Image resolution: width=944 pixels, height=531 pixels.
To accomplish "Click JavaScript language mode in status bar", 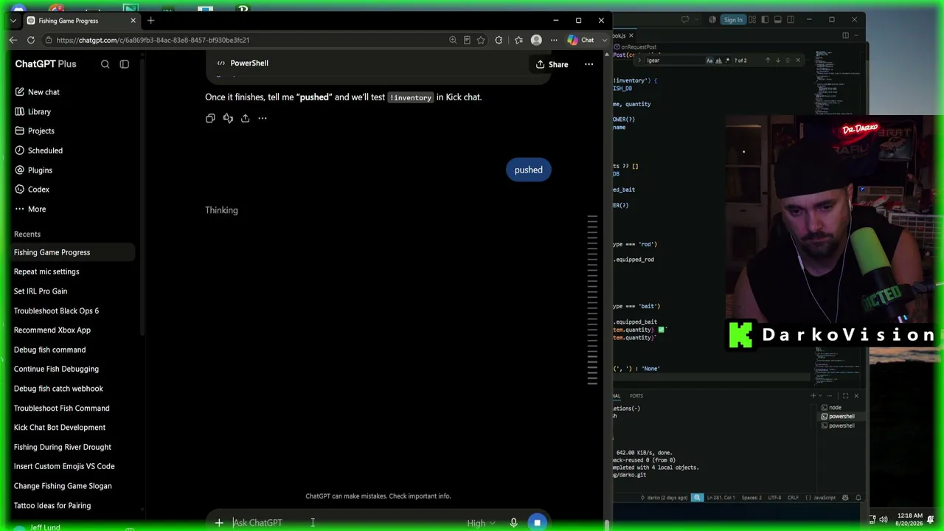I will click(825, 498).
